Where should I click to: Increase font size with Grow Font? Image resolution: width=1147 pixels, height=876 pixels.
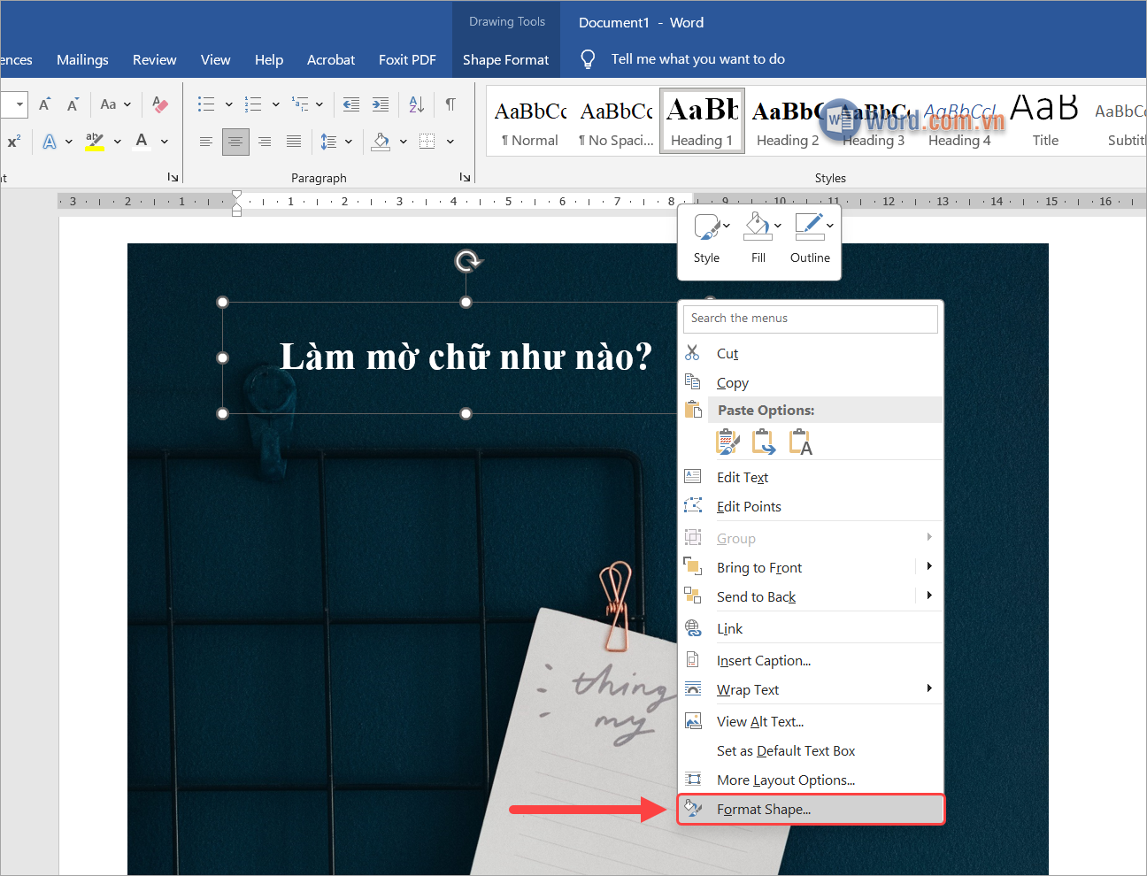(45, 104)
